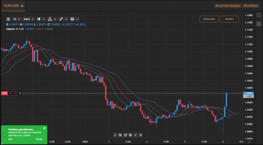The image size is (263, 145).
Task: Jump to the latest candle
Action: click(141, 135)
